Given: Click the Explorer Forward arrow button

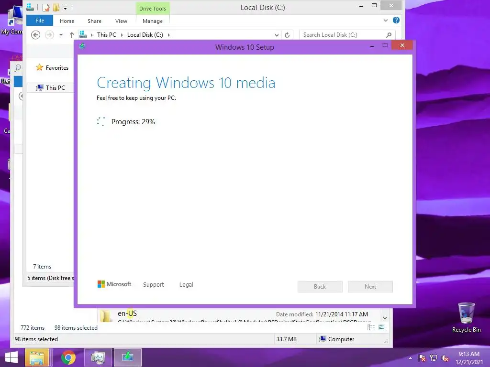Looking at the screenshot, I should click(49, 35).
